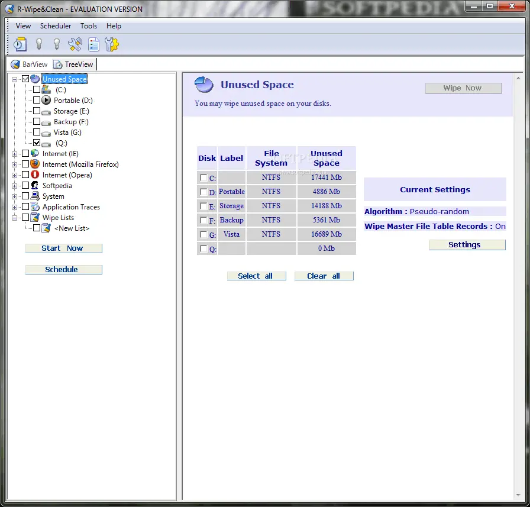Check the Storage (E:) tree checkbox

[x=37, y=111]
